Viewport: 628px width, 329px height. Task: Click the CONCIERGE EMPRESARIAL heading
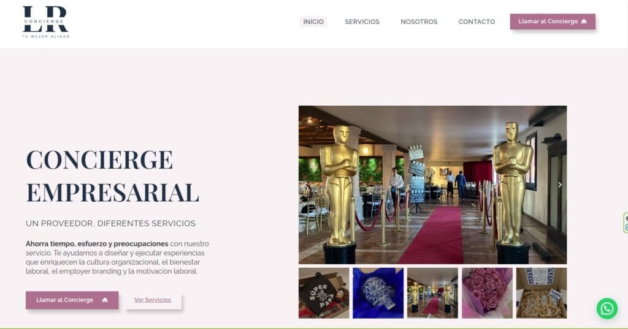point(113,176)
